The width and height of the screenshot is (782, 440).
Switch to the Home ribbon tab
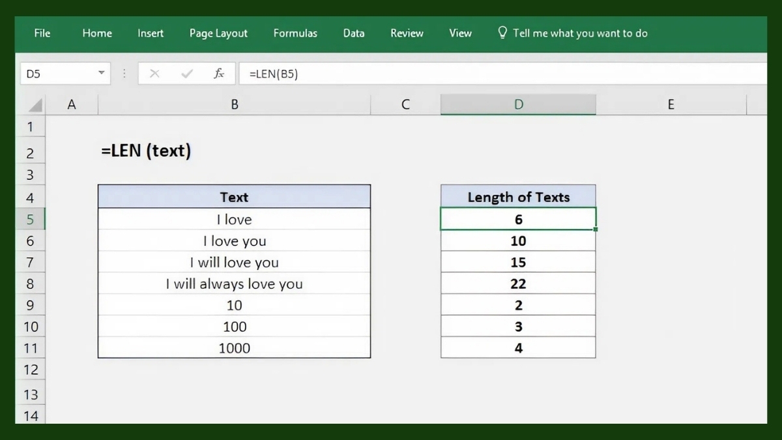(96, 33)
